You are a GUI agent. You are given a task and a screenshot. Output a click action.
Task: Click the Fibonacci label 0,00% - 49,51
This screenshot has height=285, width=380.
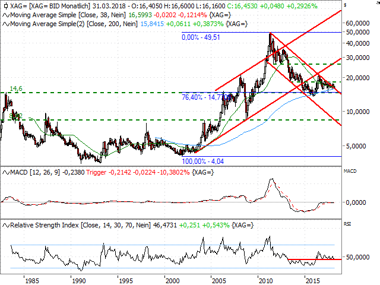[201, 37]
